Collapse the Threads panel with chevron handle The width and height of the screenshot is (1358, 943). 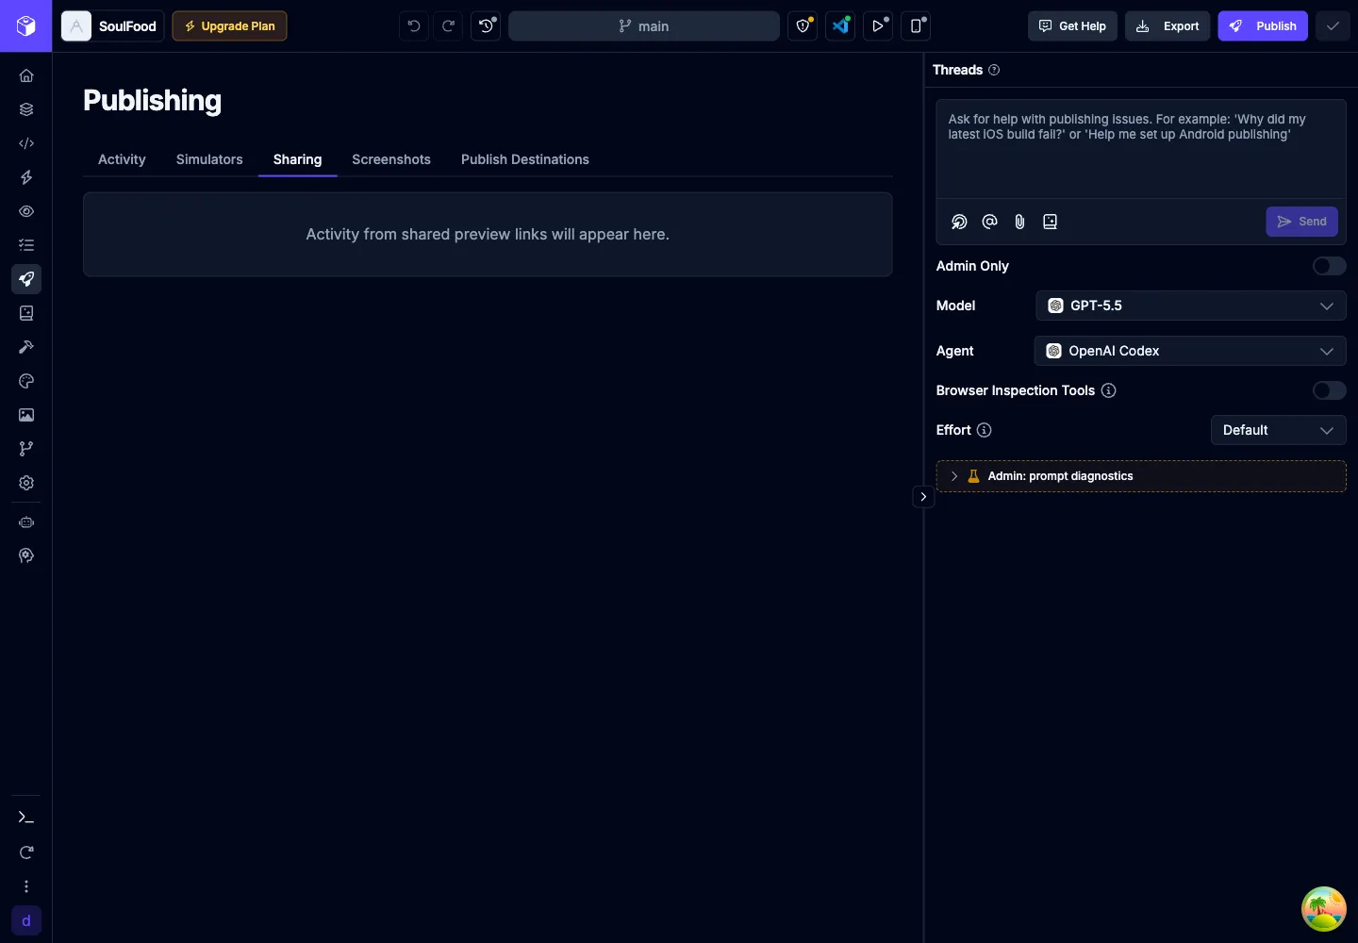[923, 497]
